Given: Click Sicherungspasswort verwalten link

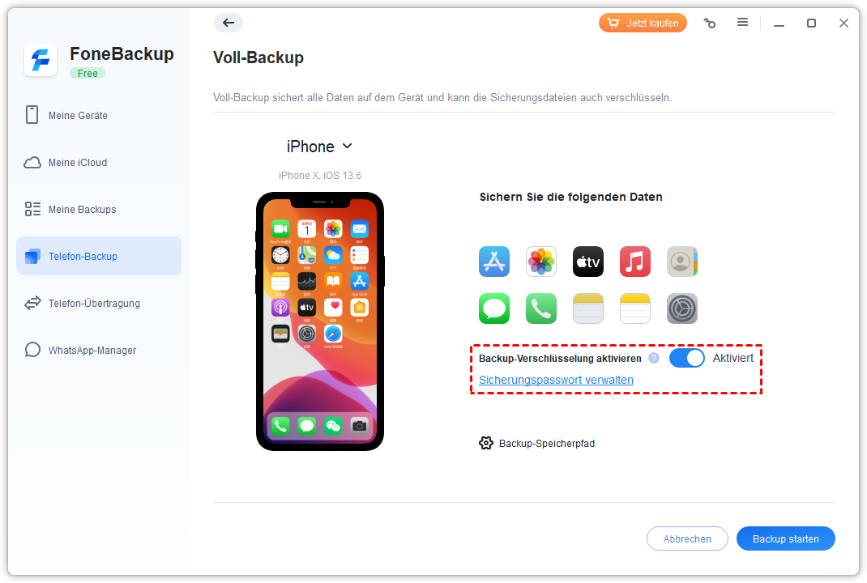Looking at the screenshot, I should [556, 380].
